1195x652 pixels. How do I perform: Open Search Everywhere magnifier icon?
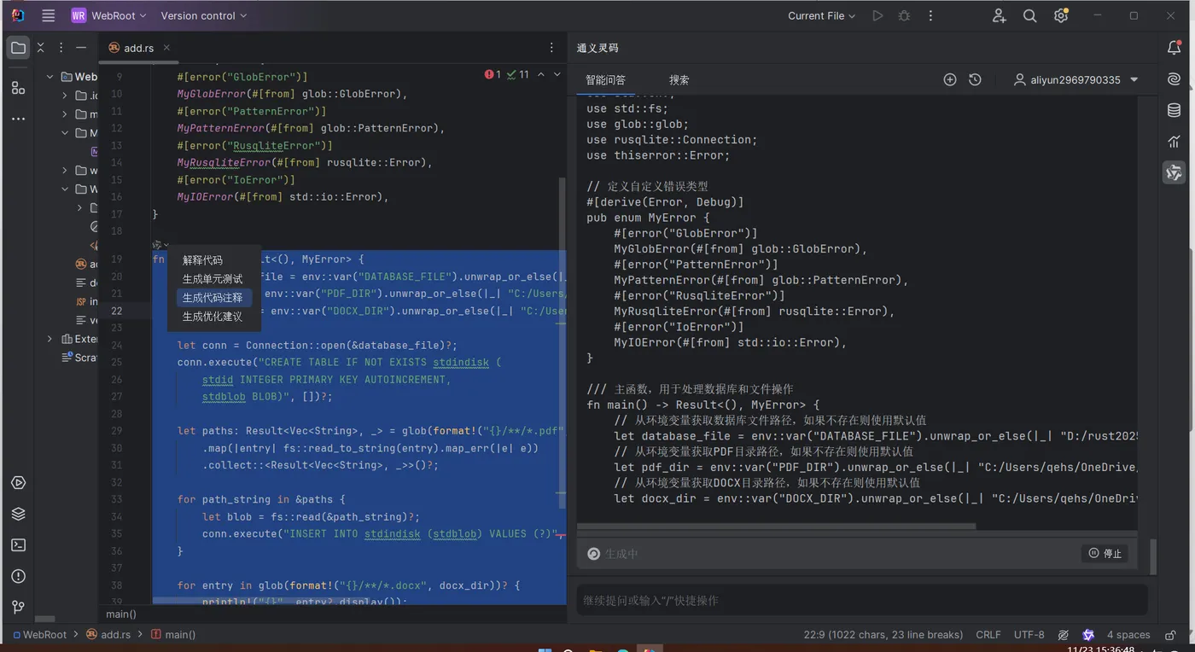coord(1030,15)
